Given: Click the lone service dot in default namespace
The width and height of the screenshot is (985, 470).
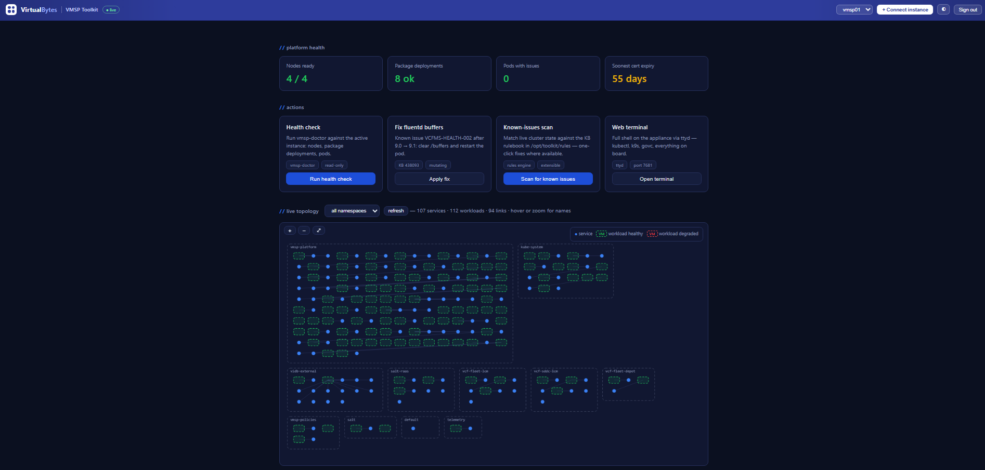Looking at the screenshot, I should click(413, 428).
